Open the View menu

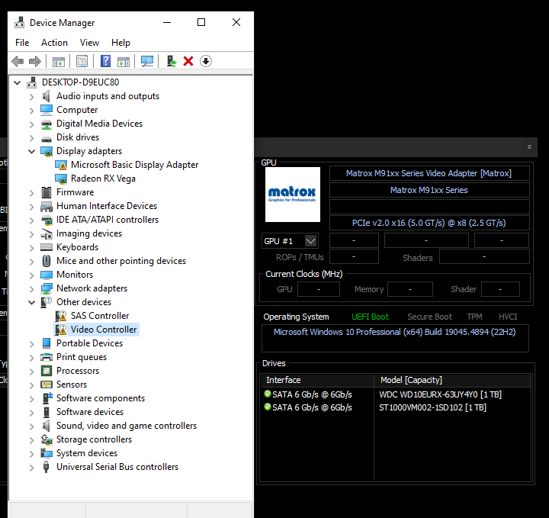89,43
